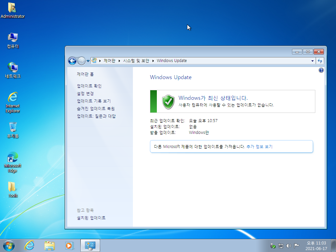Click the Control Panel icon in address bar
Screen dimensions: 336x252
94,61
